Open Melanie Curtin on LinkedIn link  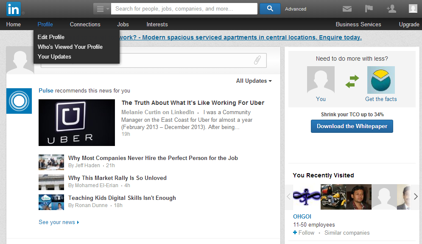[x=158, y=112]
